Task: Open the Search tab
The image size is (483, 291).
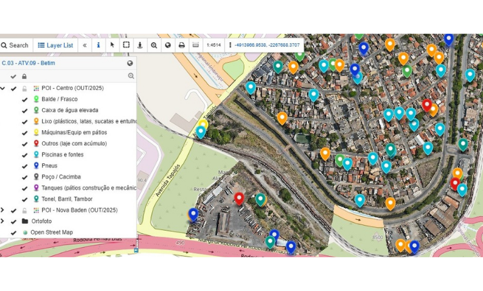Action: click(14, 45)
